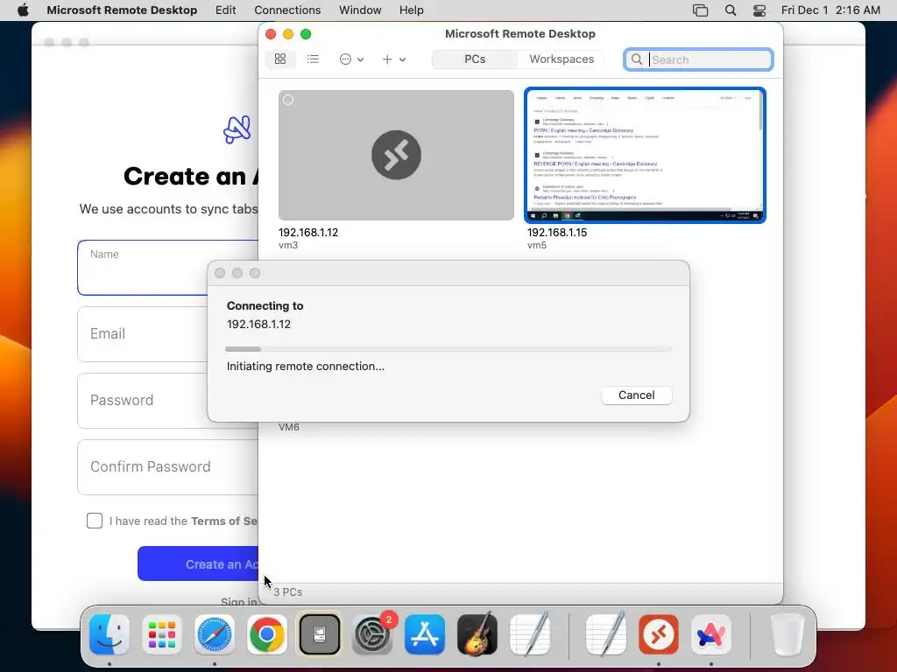897x672 pixels.
Task: Check the Terms of Service checkbox
Action: pyautogui.click(x=95, y=521)
